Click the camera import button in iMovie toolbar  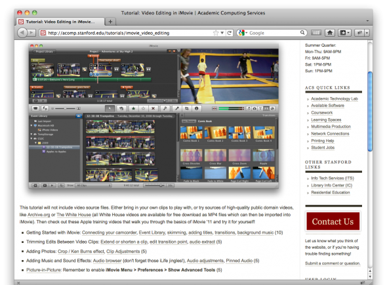click(x=35, y=108)
